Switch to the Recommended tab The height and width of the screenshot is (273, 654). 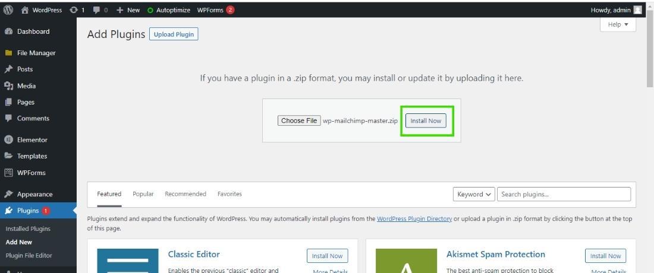(185, 194)
